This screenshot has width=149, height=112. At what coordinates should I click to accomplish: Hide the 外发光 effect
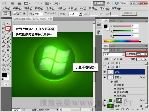pos(115,89)
